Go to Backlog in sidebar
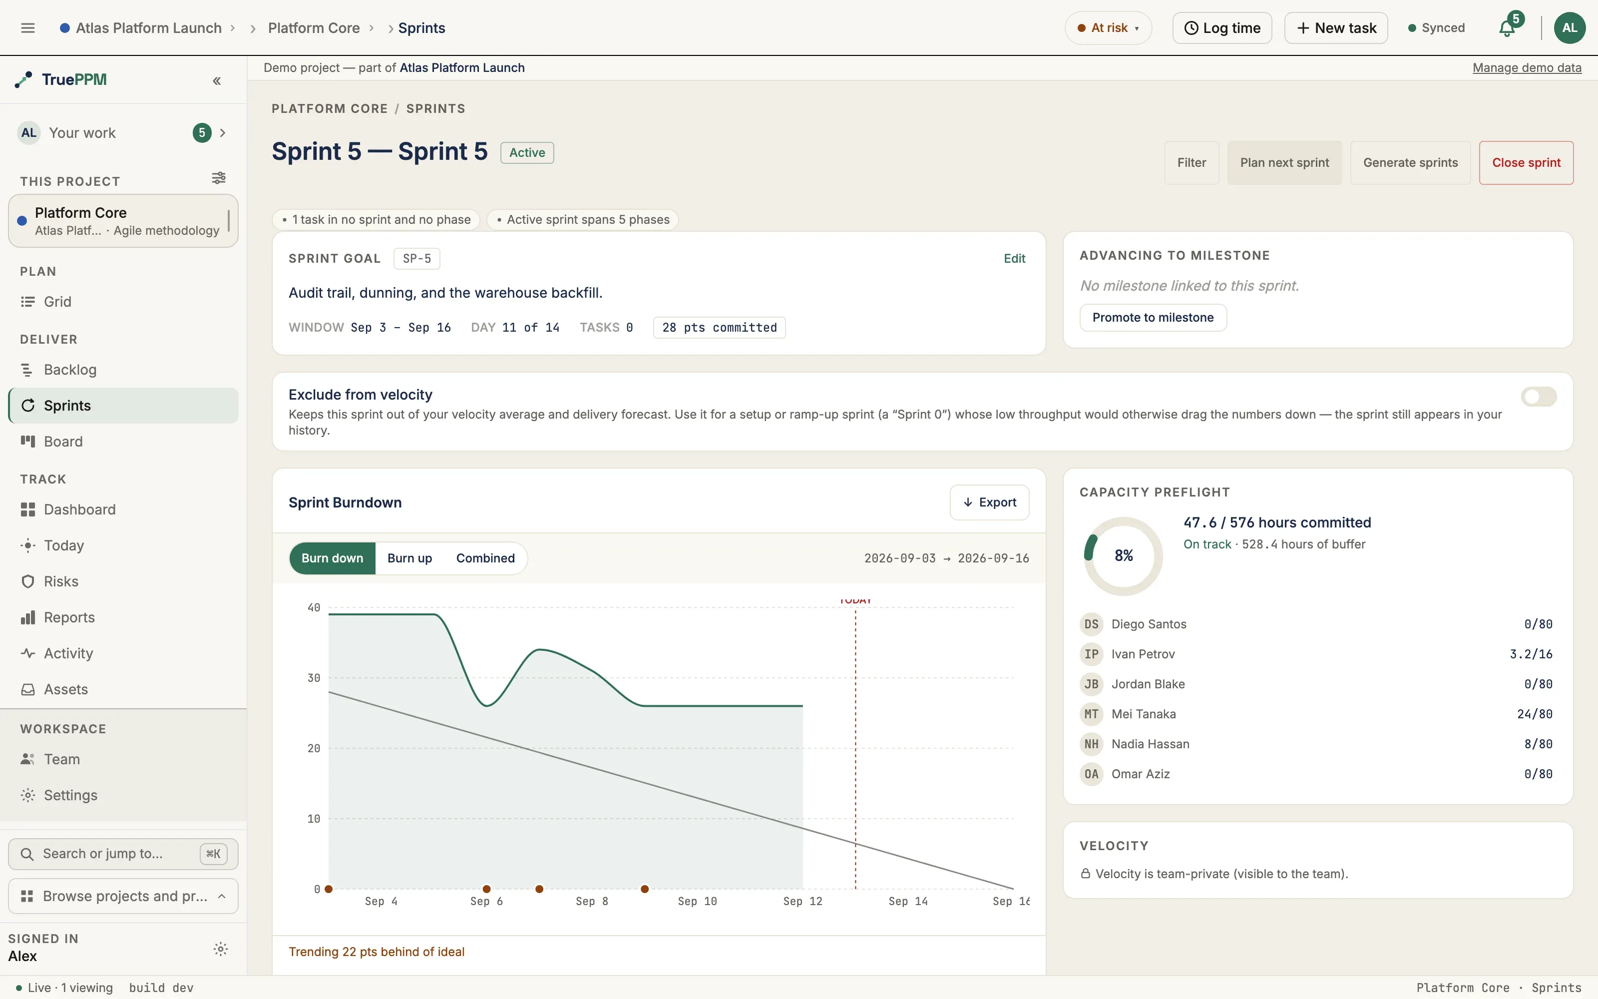This screenshot has width=1598, height=999. [123, 369]
